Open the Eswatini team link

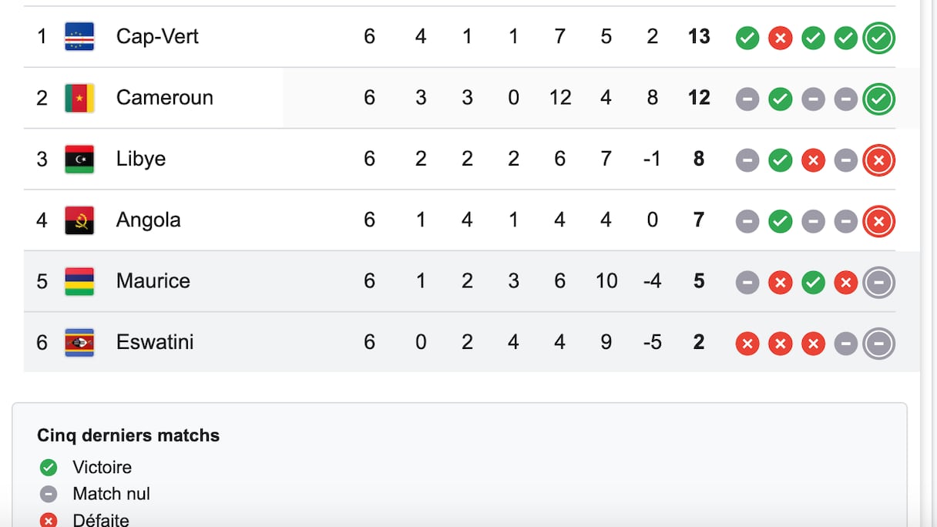pos(154,342)
